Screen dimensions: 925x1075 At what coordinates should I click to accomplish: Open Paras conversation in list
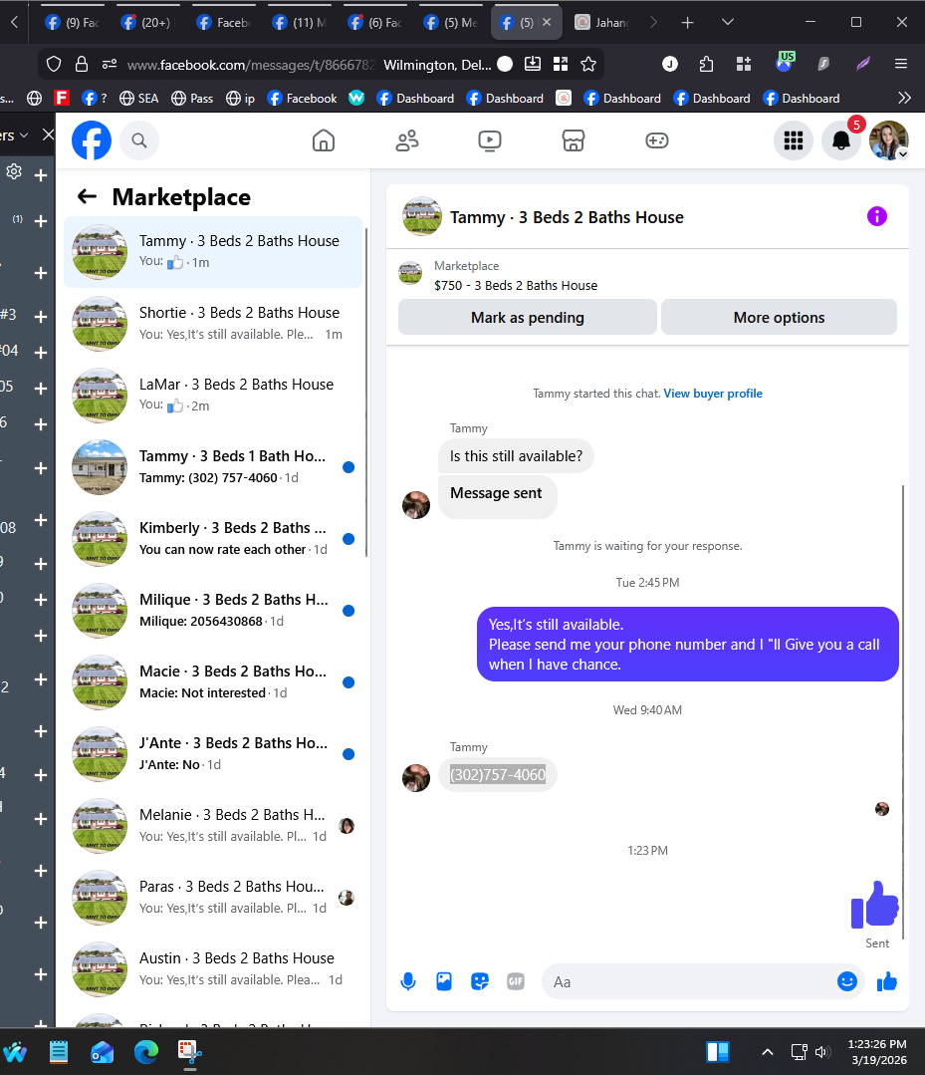point(213,898)
